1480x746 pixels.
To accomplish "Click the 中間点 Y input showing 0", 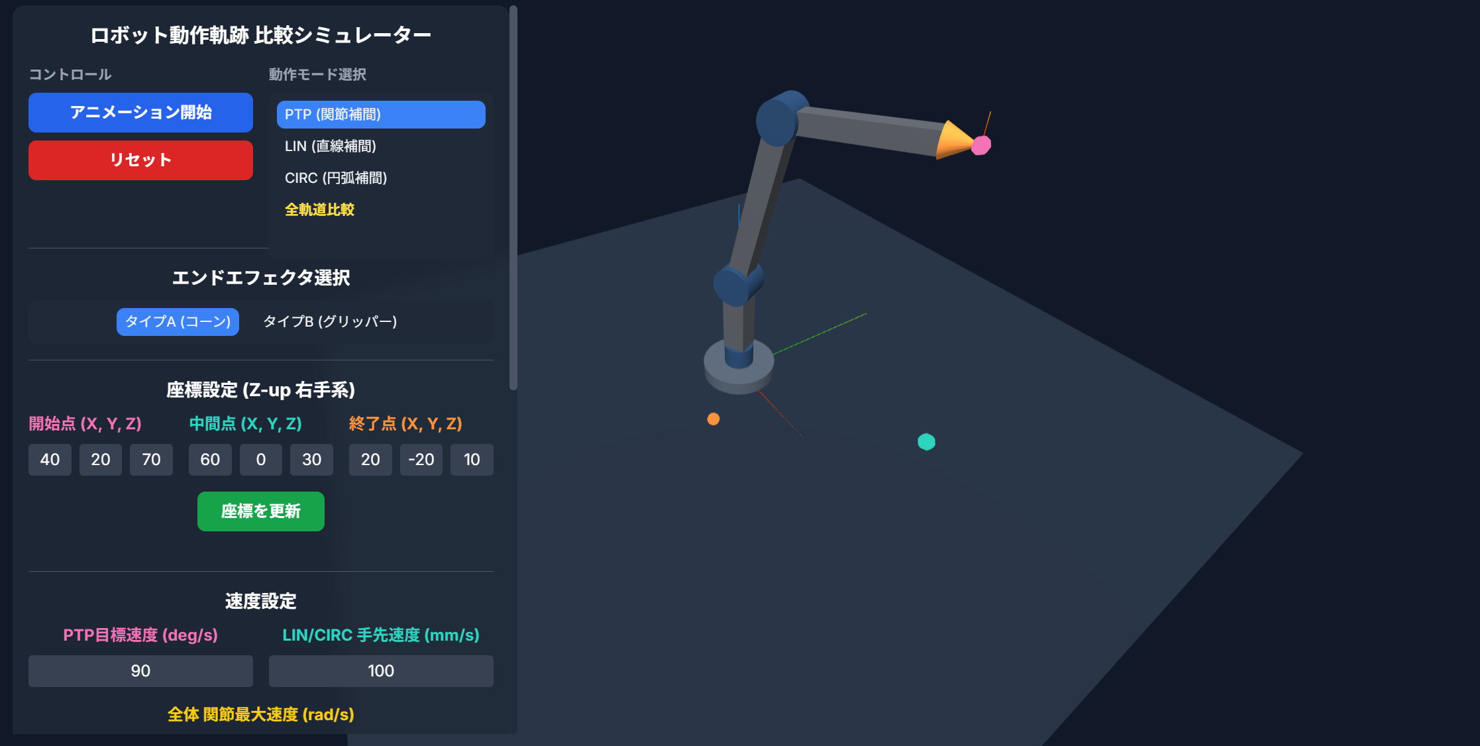I will pos(260,459).
